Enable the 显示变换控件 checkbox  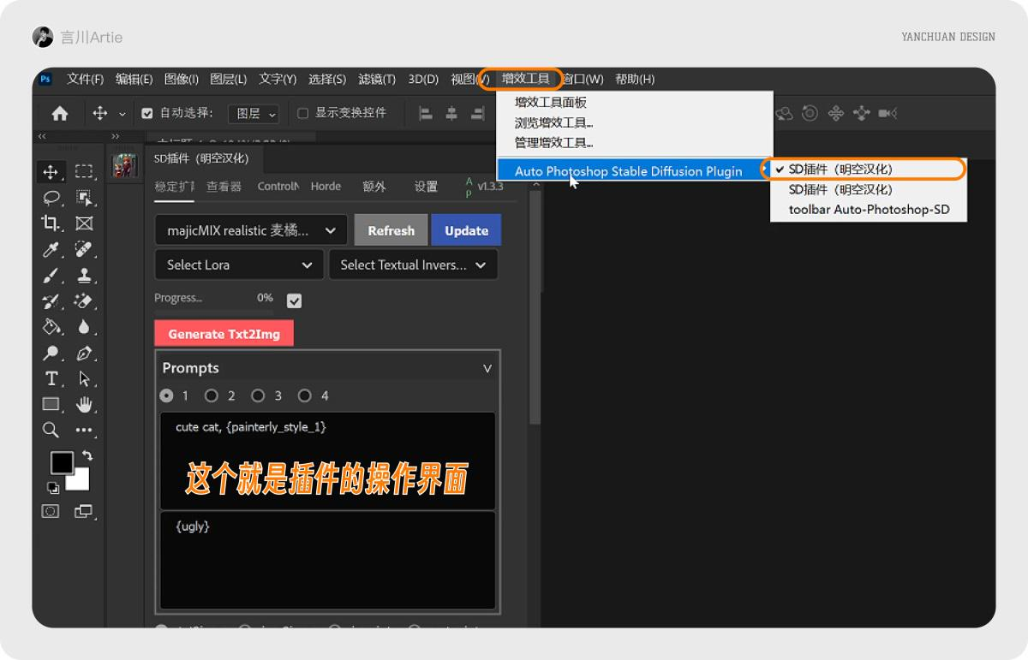point(304,112)
